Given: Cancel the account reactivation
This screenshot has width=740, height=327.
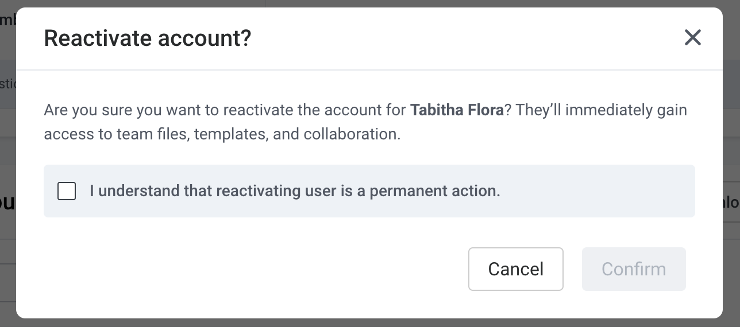Looking at the screenshot, I should (516, 269).
